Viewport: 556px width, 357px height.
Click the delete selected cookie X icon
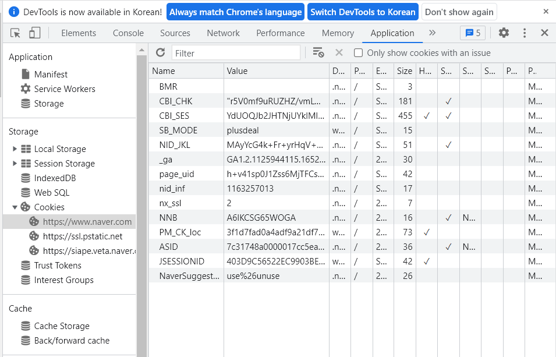click(339, 52)
